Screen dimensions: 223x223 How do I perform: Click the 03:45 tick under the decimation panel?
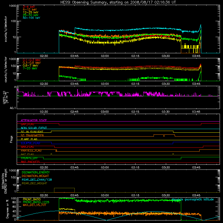[x=196, y=195]
